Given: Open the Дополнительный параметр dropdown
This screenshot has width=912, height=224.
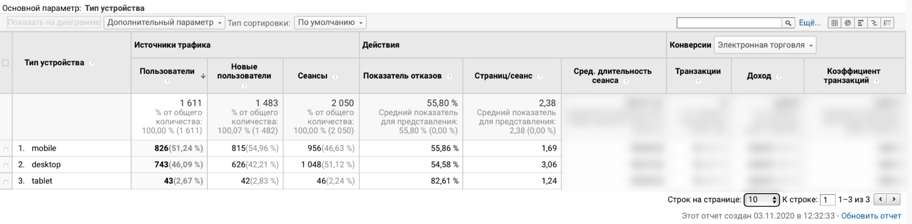Looking at the screenshot, I should tap(164, 22).
